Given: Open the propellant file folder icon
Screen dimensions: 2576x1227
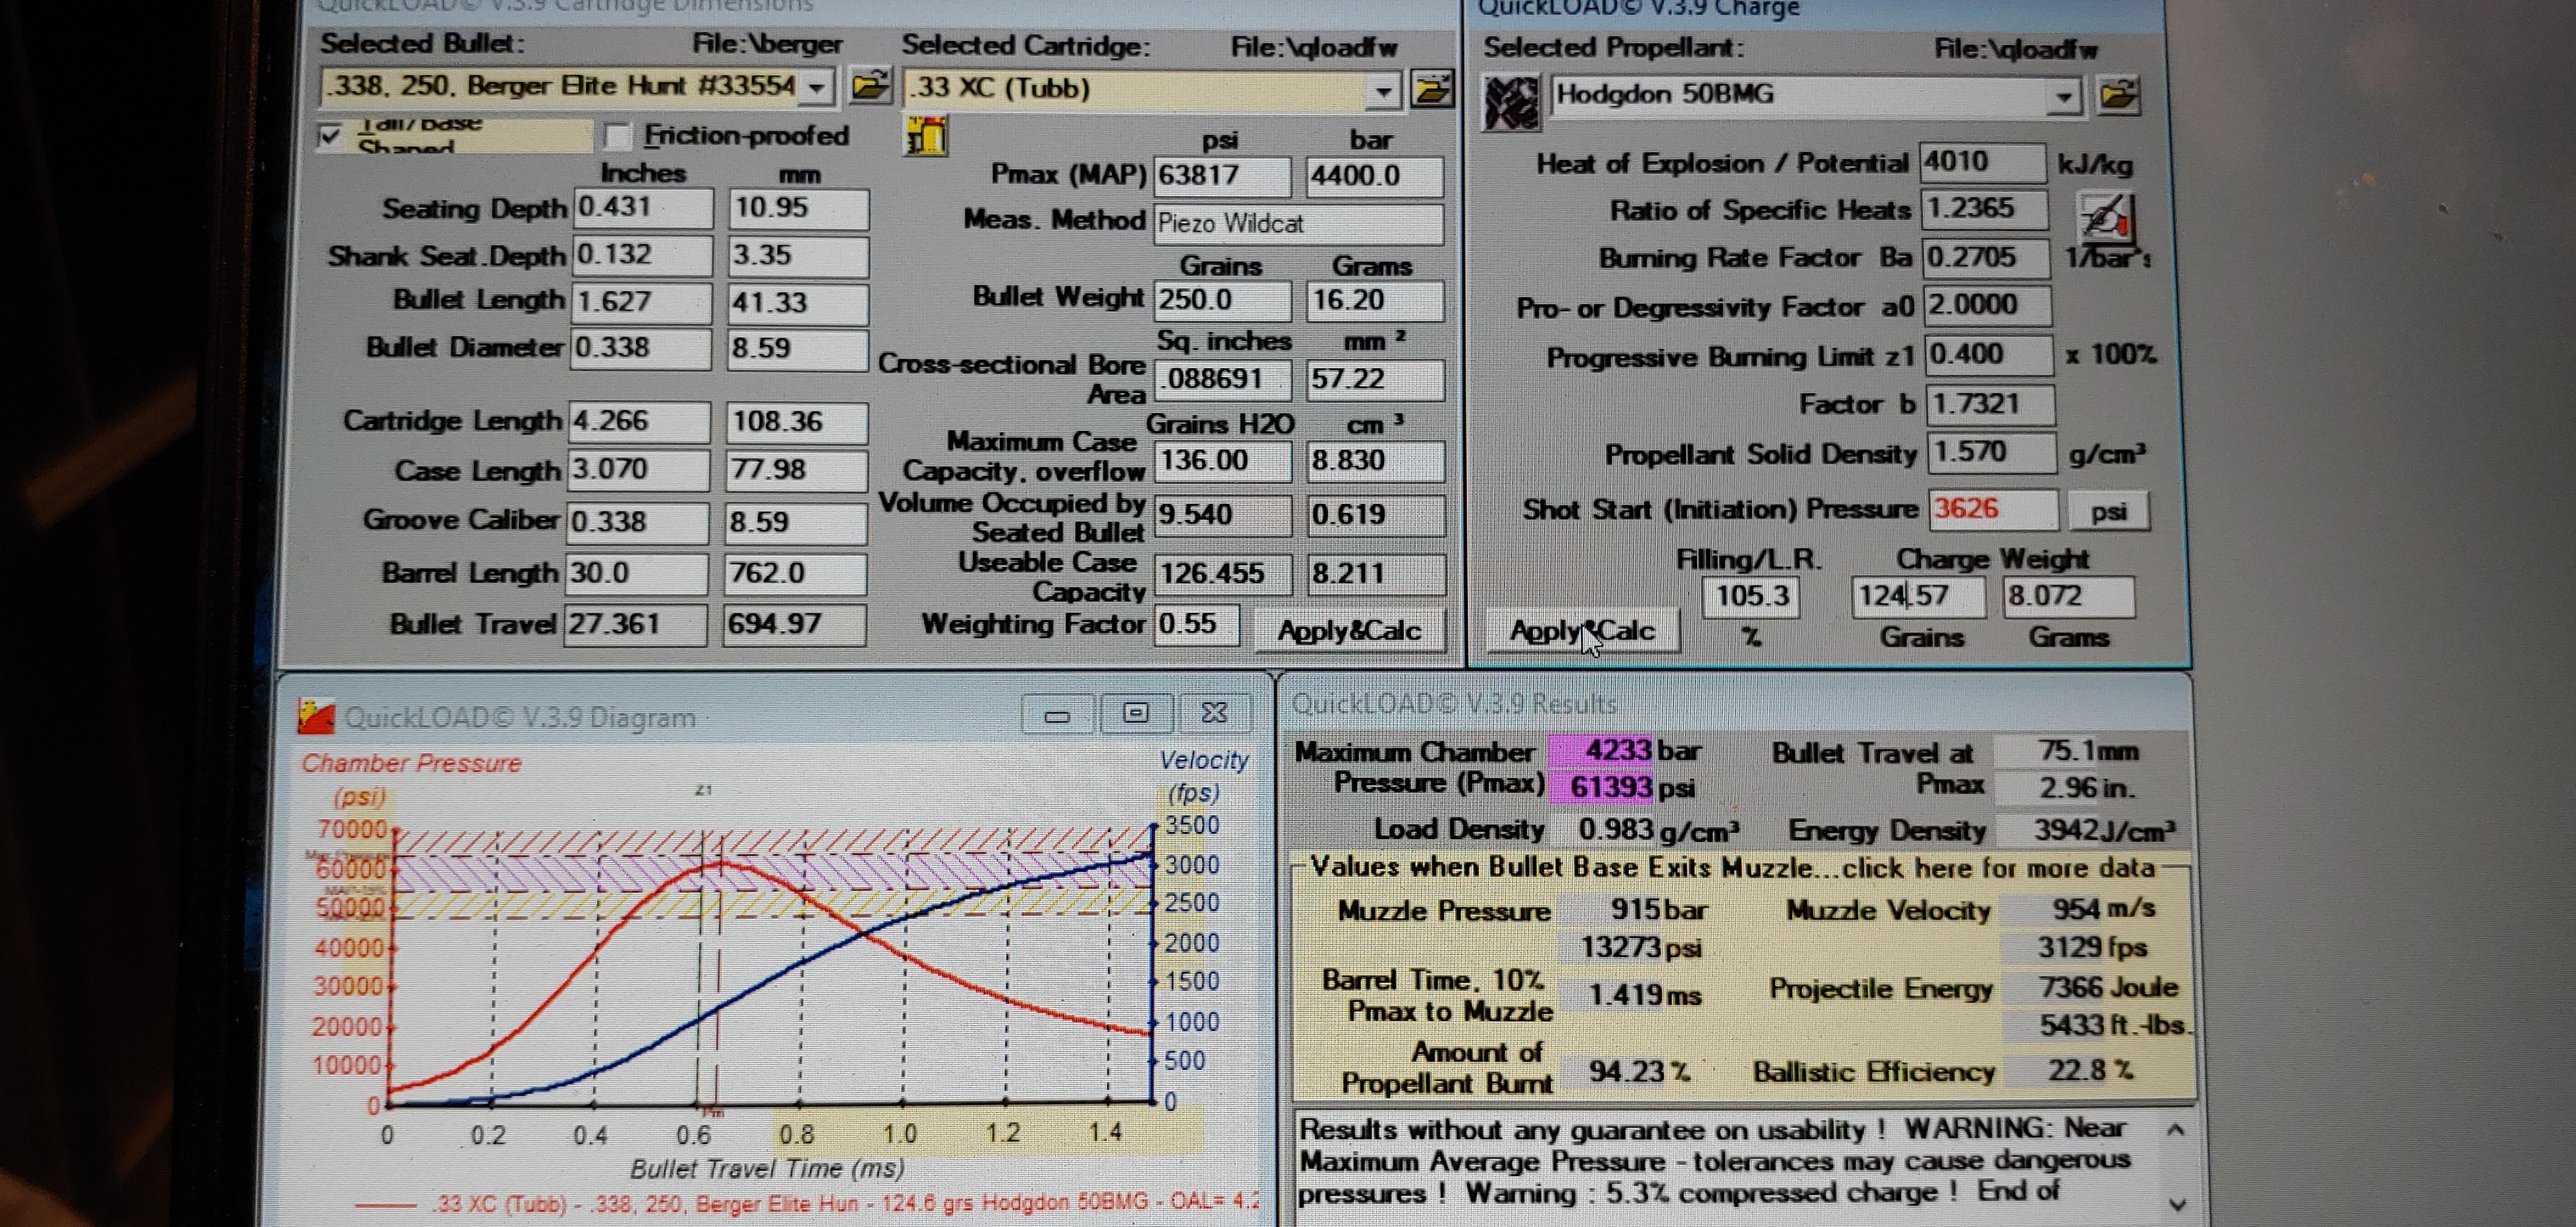Looking at the screenshot, I should [2118, 97].
